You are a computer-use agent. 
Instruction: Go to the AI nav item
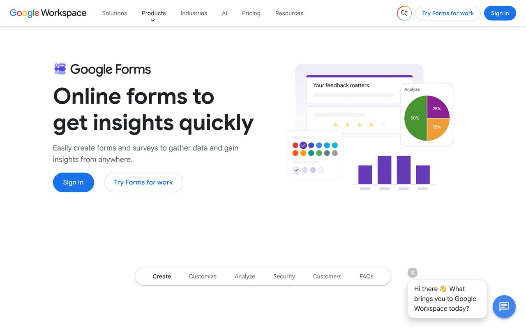click(x=224, y=13)
